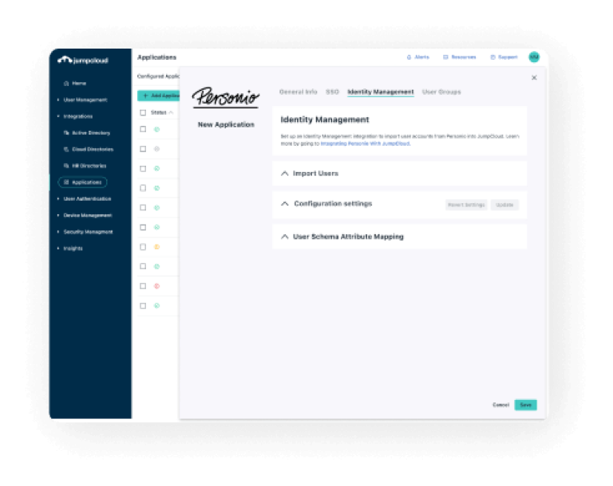Cancel the new application setup

(500, 405)
